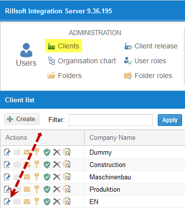
Task: Click the ADMINISTRATION heading
Action: pos(95,33)
